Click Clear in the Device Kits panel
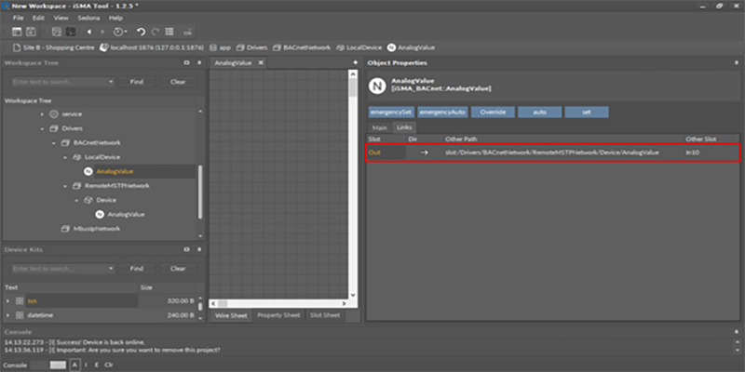745x372 pixels. 178,269
